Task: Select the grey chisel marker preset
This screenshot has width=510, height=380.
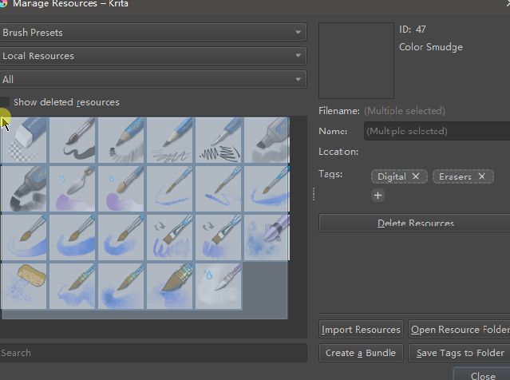Action: 267,140
